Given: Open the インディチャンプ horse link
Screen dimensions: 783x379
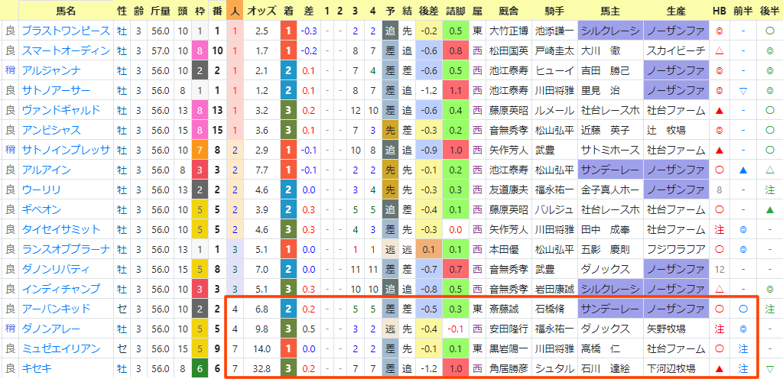Looking at the screenshot, I should (x=61, y=290).
